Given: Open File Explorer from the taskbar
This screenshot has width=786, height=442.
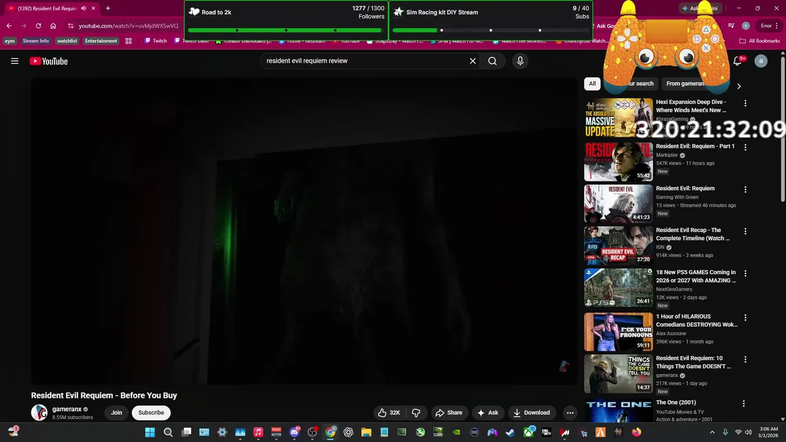Looking at the screenshot, I should pyautogui.click(x=366, y=432).
